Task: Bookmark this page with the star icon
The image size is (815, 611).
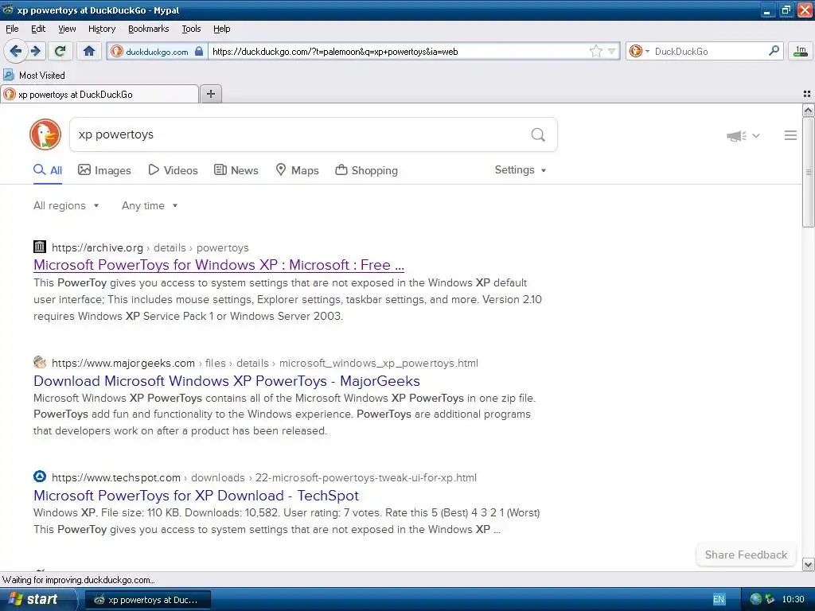Action: tap(595, 51)
